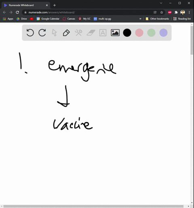The width and height of the screenshot is (194, 208).
Task: Maximize the Chrome window
Action: [x=179, y=3]
